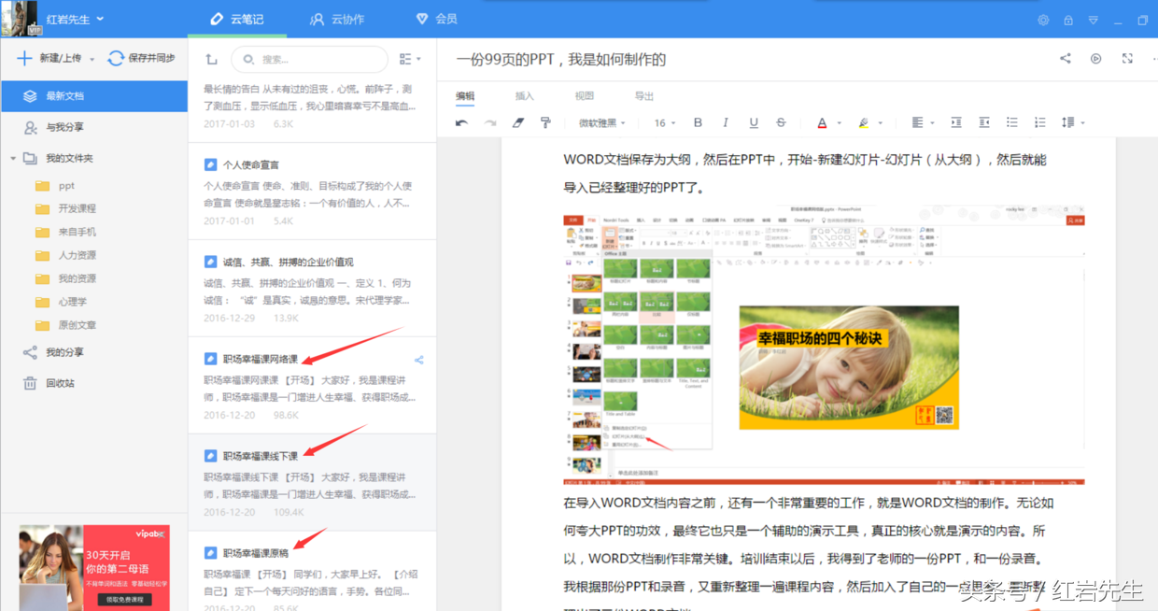Switch to the 视图 tab
The height and width of the screenshot is (611, 1158).
pos(585,96)
